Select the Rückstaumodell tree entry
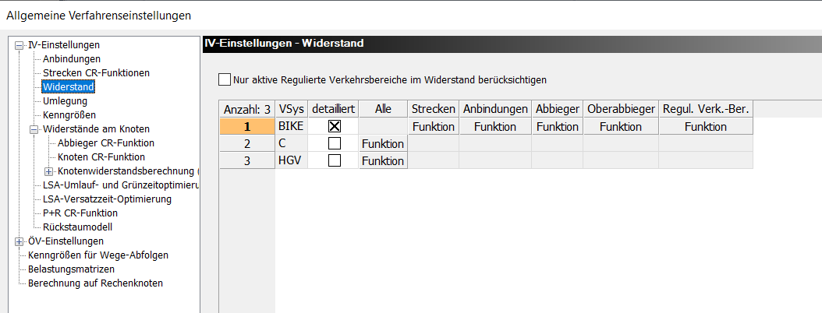 click(x=77, y=227)
